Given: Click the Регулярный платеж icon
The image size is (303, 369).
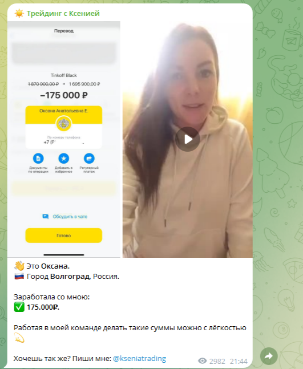Looking at the screenshot, I should pos(89,159).
